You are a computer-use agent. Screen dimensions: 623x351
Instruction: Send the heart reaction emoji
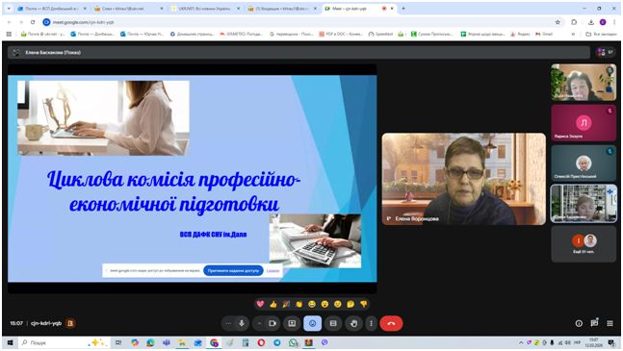260,304
